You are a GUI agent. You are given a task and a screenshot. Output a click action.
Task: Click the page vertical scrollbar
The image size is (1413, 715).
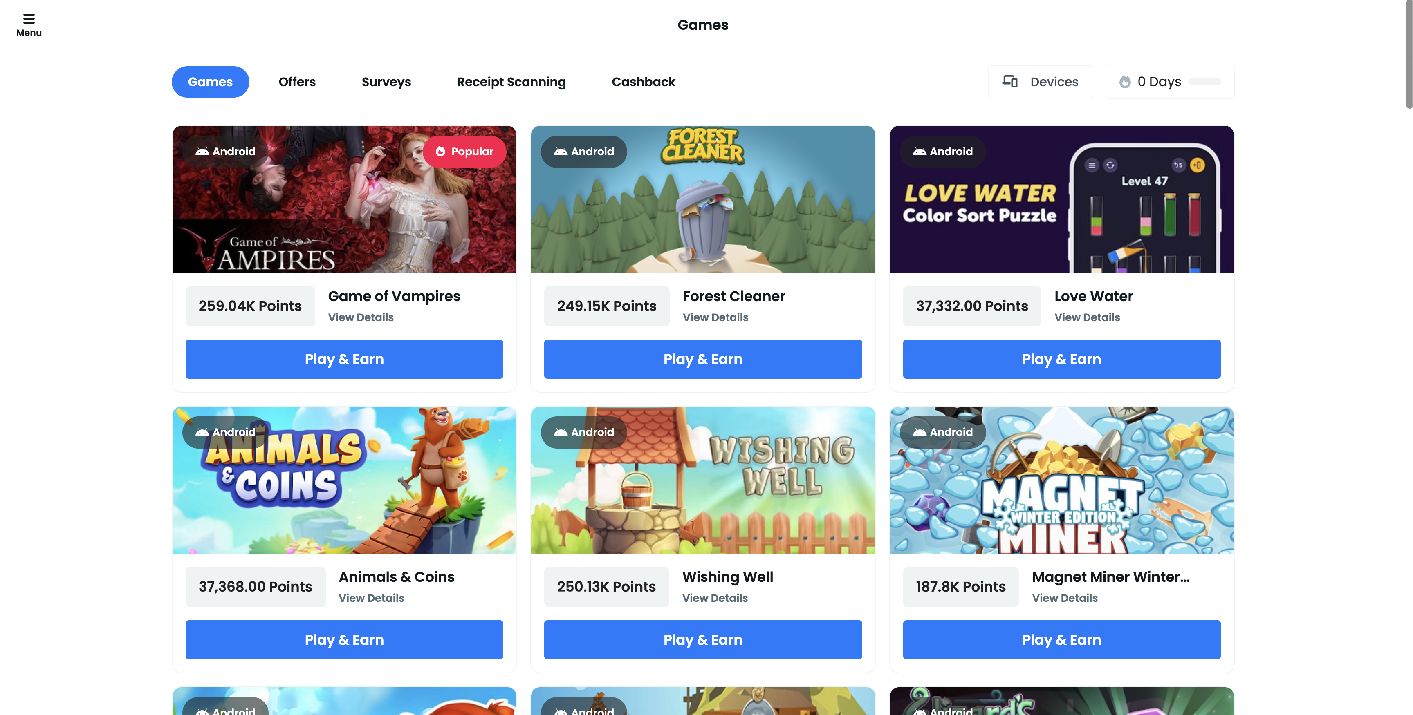pos(1409,55)
